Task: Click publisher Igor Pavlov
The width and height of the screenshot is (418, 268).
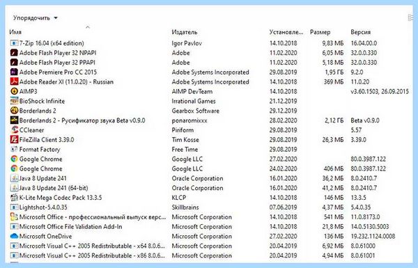Action: point(187,43)
